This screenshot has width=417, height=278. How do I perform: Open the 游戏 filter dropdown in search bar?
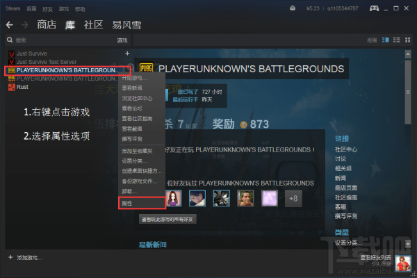pyautogui.click(x=122, y=40)
